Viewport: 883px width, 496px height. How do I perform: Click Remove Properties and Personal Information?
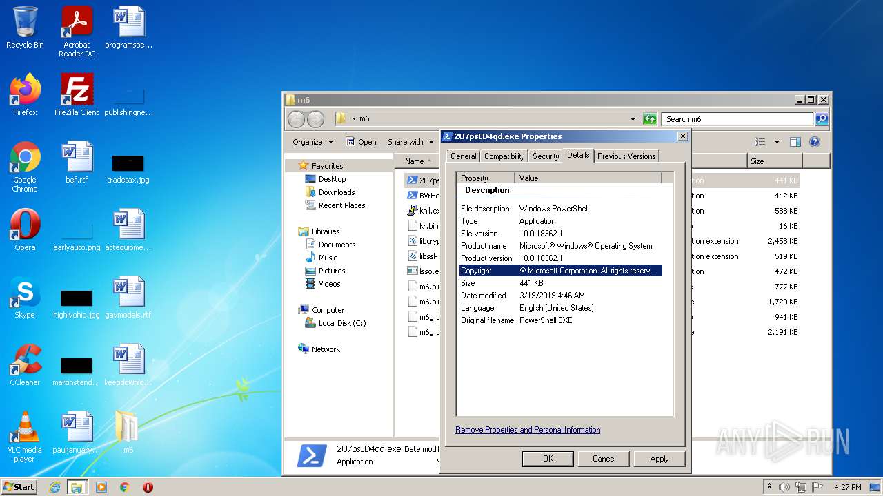point(528,430)
